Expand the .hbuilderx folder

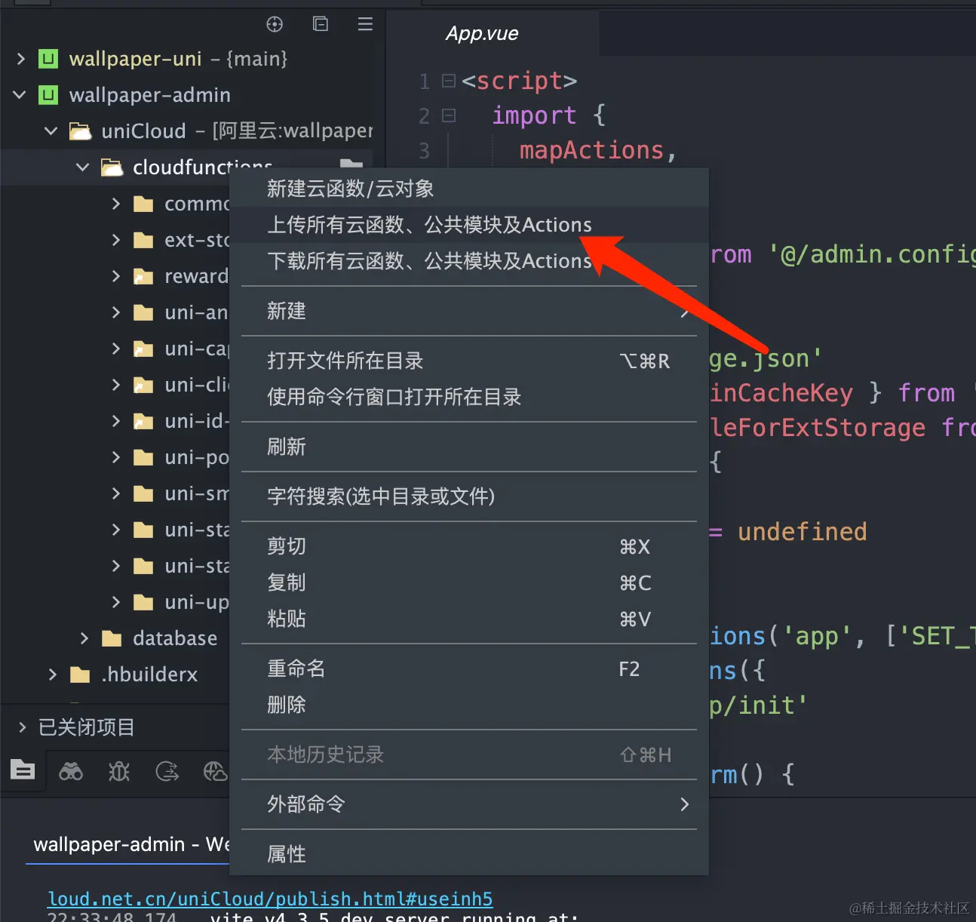point(53,675)
